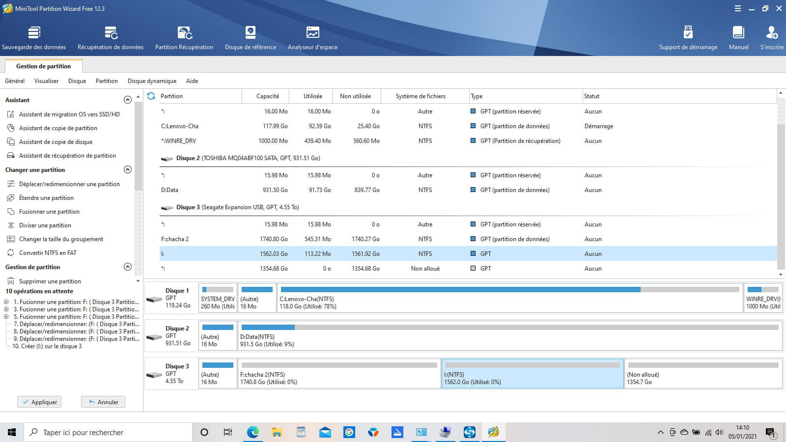Sort by Non utilisée column header
The height and width of the screenshot is (442, 786).
pos(357,96)
